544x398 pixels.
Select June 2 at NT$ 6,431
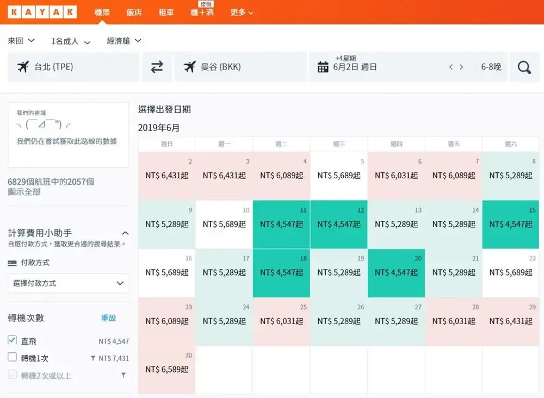166,176
